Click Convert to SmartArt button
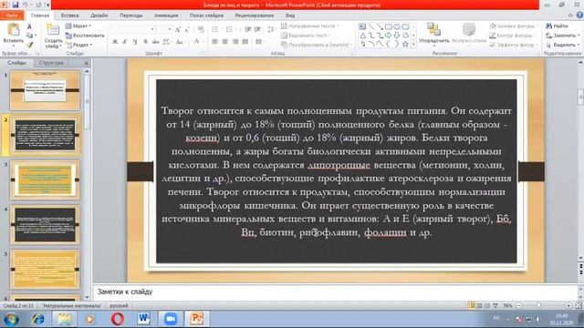The image size is (584, 328). tap(316, 45)
